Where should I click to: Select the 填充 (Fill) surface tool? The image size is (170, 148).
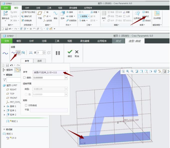coord(146,12)
